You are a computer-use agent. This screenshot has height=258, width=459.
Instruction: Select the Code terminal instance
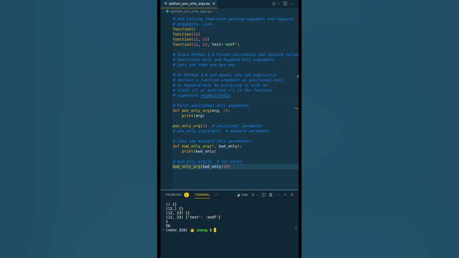(242, 195)
